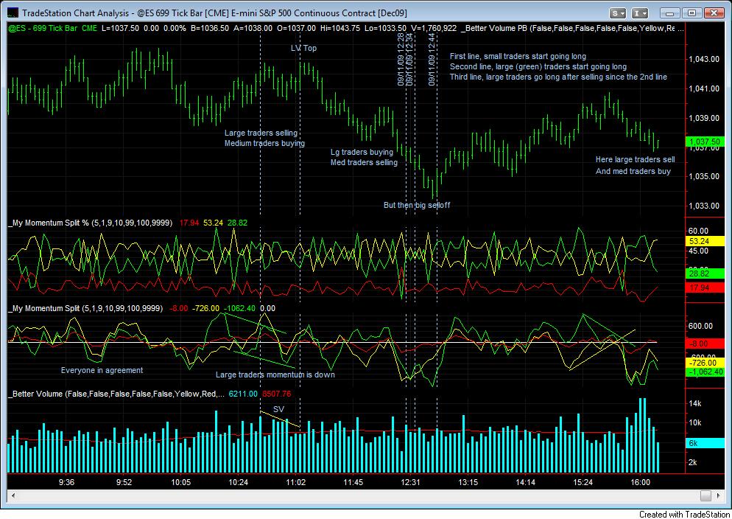
Task: Select 'Large traders momentum is down' annotation
Action: (x=275, y=375)
